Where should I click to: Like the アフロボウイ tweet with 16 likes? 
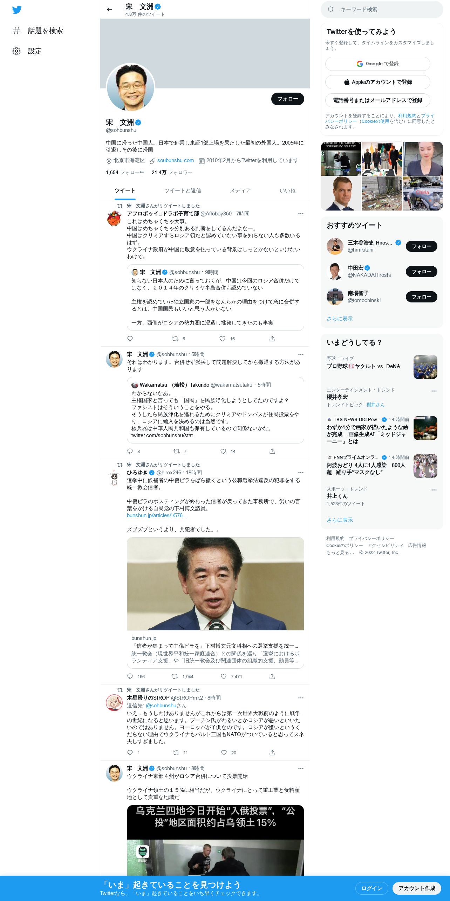[222, 339]
